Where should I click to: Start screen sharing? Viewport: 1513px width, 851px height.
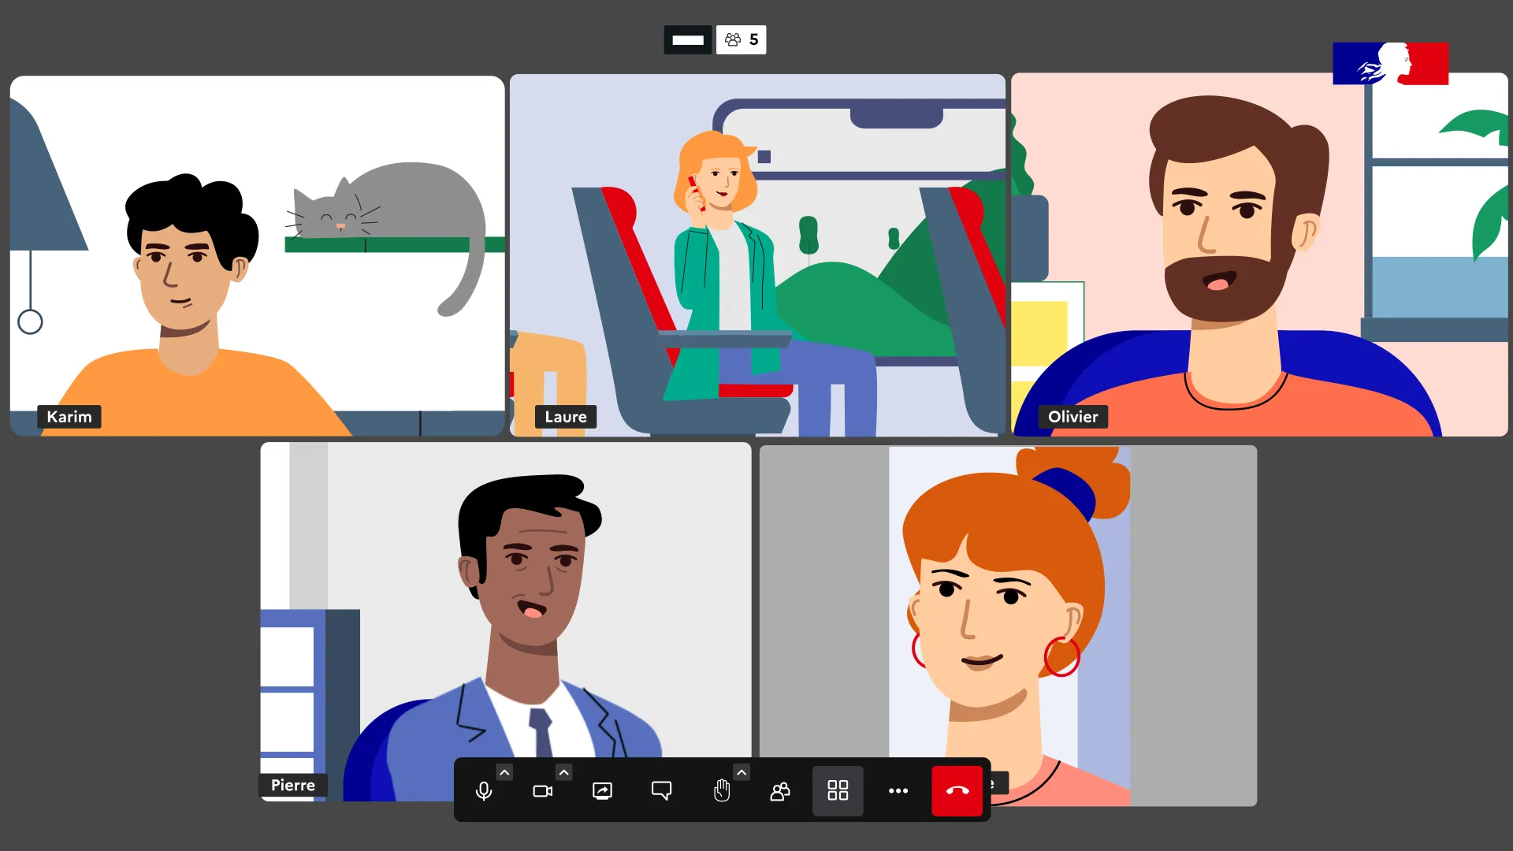click(602, 790)
